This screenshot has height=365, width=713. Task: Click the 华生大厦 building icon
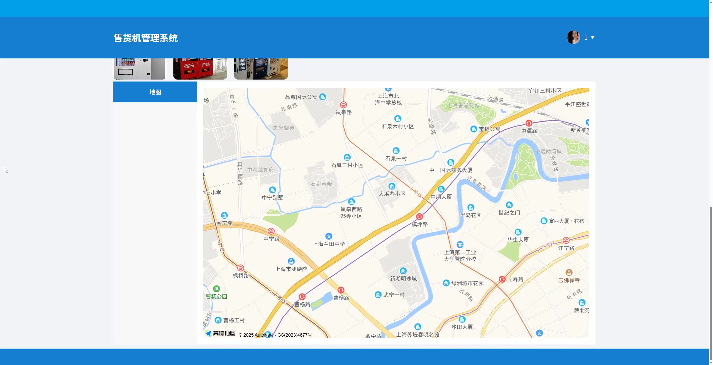518,232
